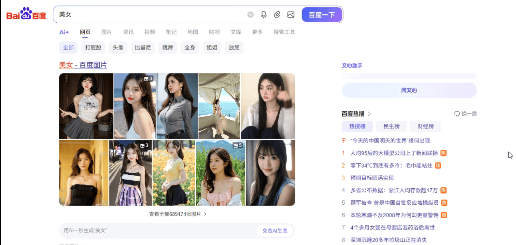Open the AI+ search mode
The image size is (516, 245).
pyautogui.click(x=64, y=32)
